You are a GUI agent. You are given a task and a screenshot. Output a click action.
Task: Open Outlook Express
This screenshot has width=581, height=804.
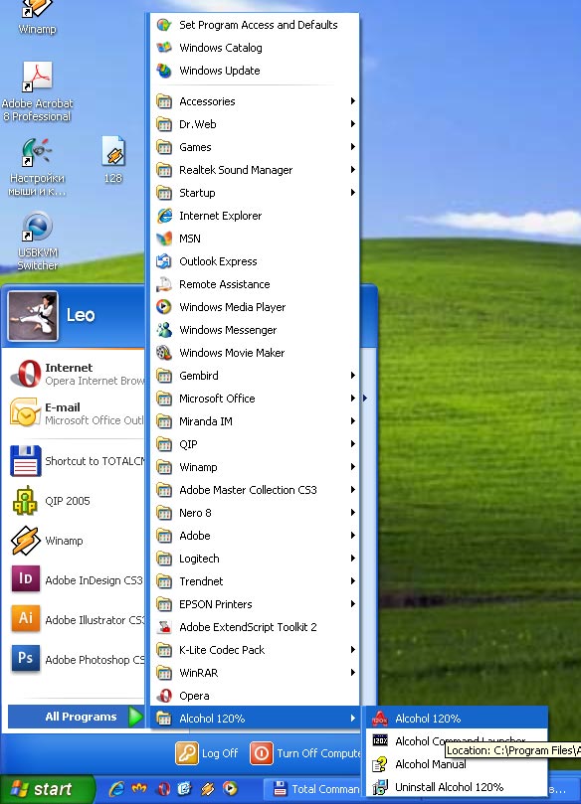255,261
